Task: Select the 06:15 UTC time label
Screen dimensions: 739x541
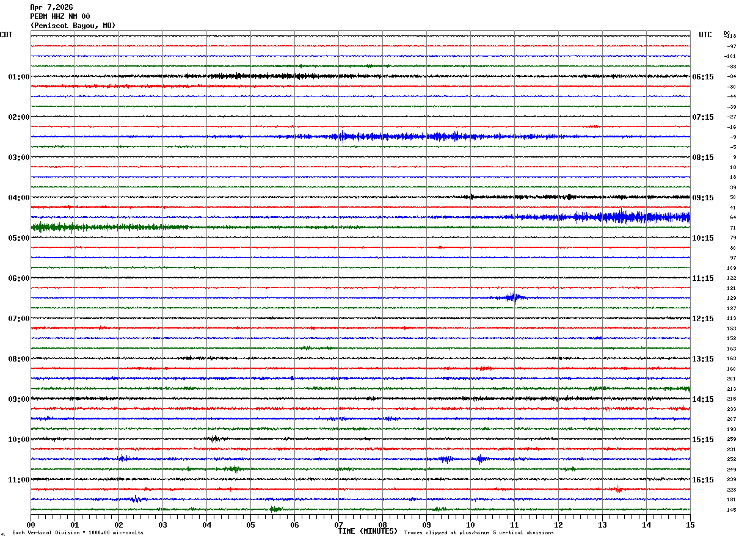Action: click(703, 77)
